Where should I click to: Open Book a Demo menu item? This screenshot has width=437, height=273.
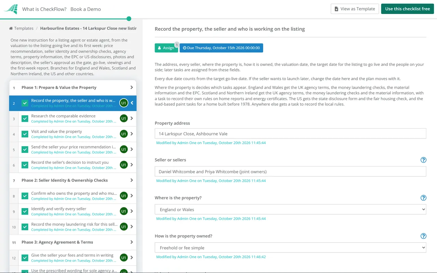point(86,9)
